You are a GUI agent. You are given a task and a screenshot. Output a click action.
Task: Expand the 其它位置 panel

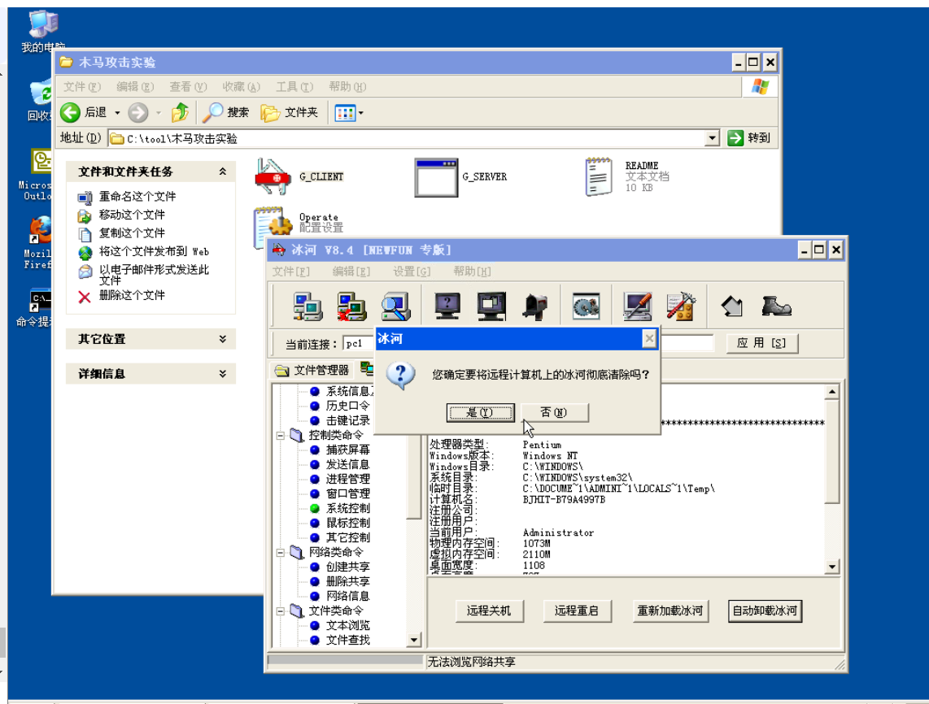pos(223,339)
